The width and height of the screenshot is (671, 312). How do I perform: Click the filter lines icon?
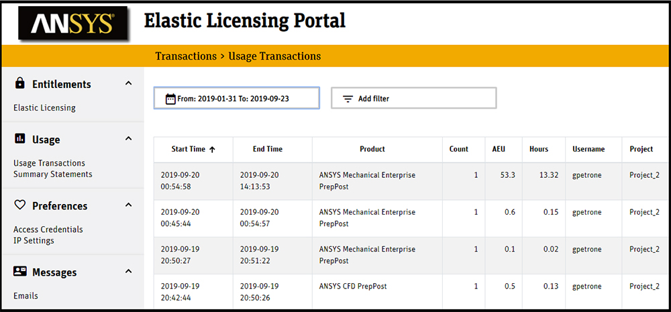(348, 99)
